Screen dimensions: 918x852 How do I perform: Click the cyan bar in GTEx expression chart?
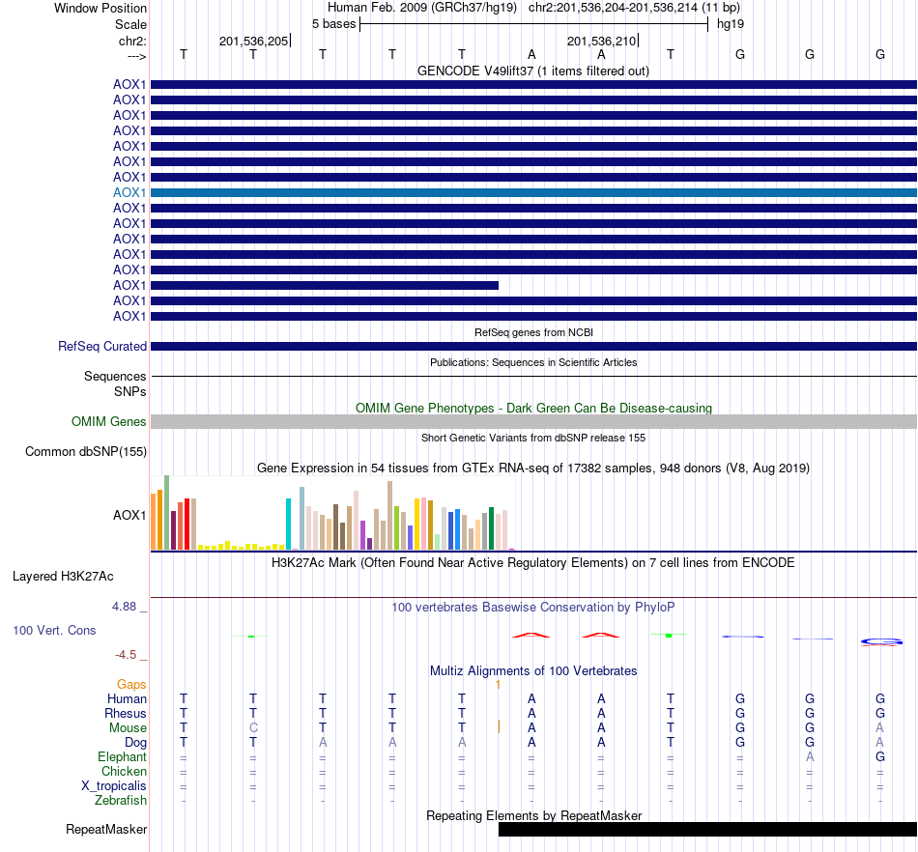pos(288,524)
